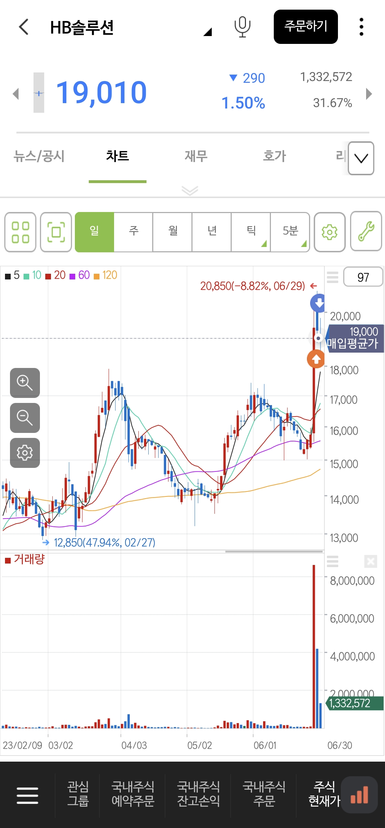This screenshot has height=828, width=385.
Task: Tap the header volume 1,332,572
Action: tap(326, 77)
